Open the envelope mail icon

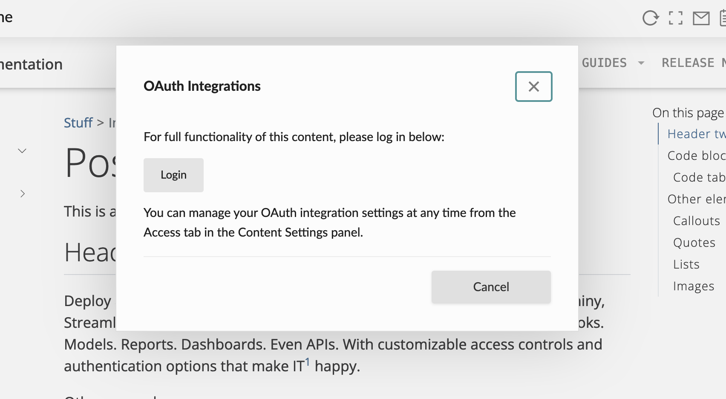[701, 18]
